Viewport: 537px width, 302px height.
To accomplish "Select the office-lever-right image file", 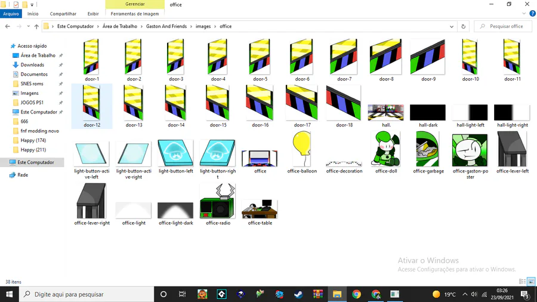I will [92, 204].
